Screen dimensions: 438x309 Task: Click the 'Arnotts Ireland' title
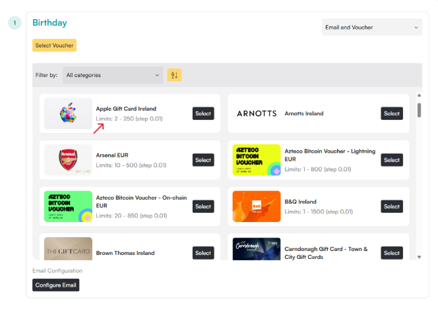tap(304, 113)
